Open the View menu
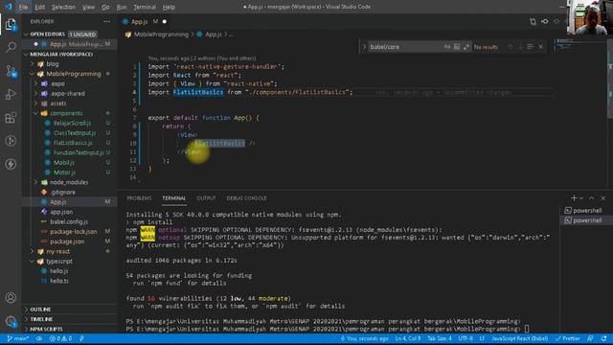Screen dimensions: 613x345 tap(88, 7)
